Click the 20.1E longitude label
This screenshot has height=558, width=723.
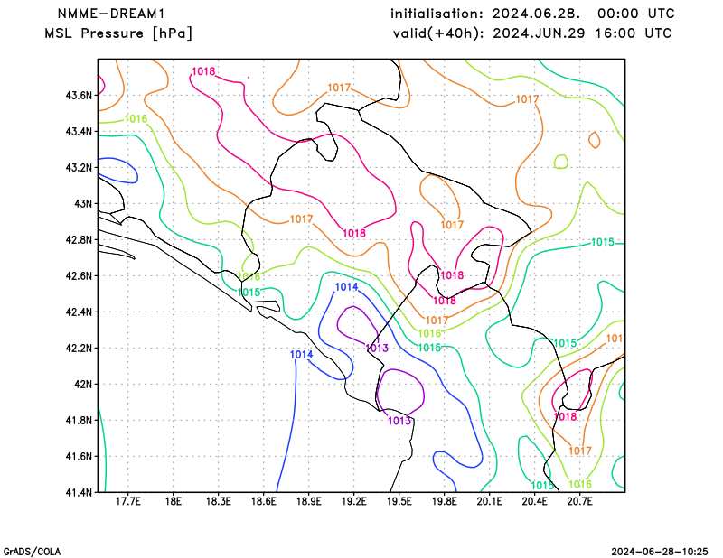click(x=489, y=501)
